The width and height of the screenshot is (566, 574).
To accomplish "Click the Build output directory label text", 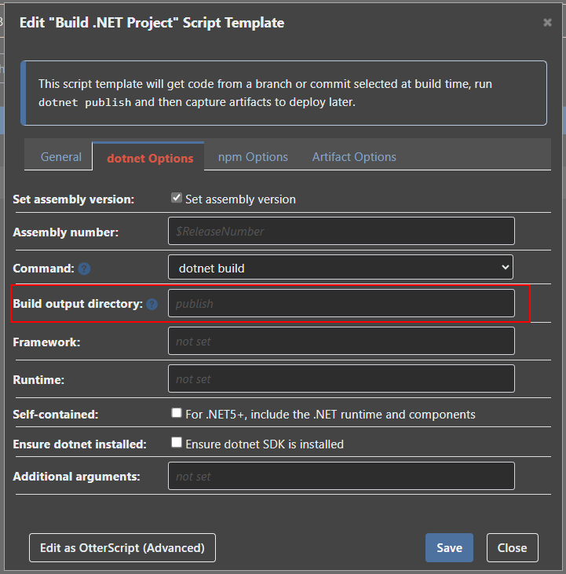I will point(78,305).
